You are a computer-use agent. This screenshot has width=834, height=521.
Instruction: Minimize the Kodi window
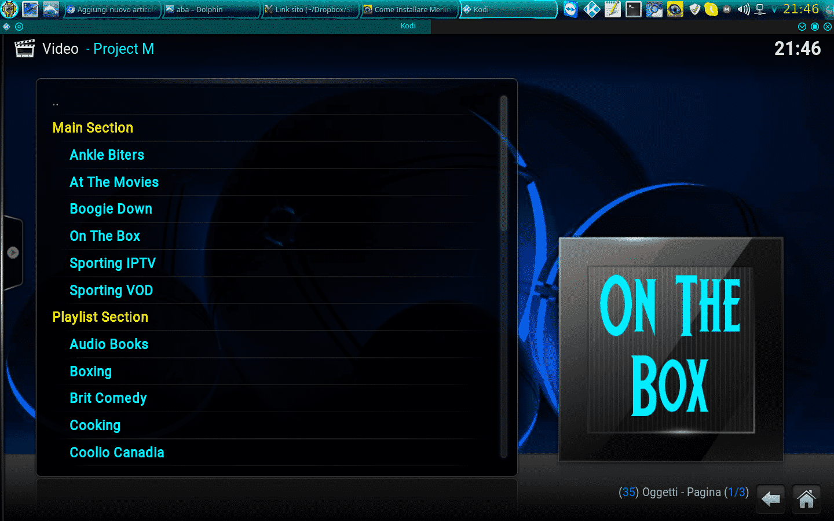[802, 27]
